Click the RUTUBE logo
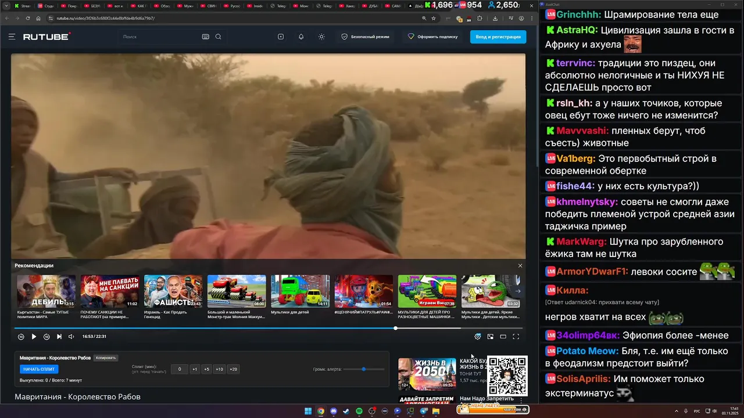This screenshot has width=744, height=418. pos(46,37)
